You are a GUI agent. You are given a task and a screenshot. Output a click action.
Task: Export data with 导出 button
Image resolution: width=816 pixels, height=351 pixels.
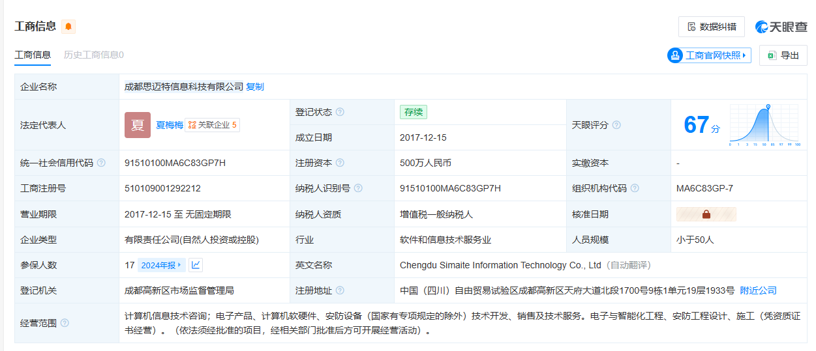[x=783, y=55]
